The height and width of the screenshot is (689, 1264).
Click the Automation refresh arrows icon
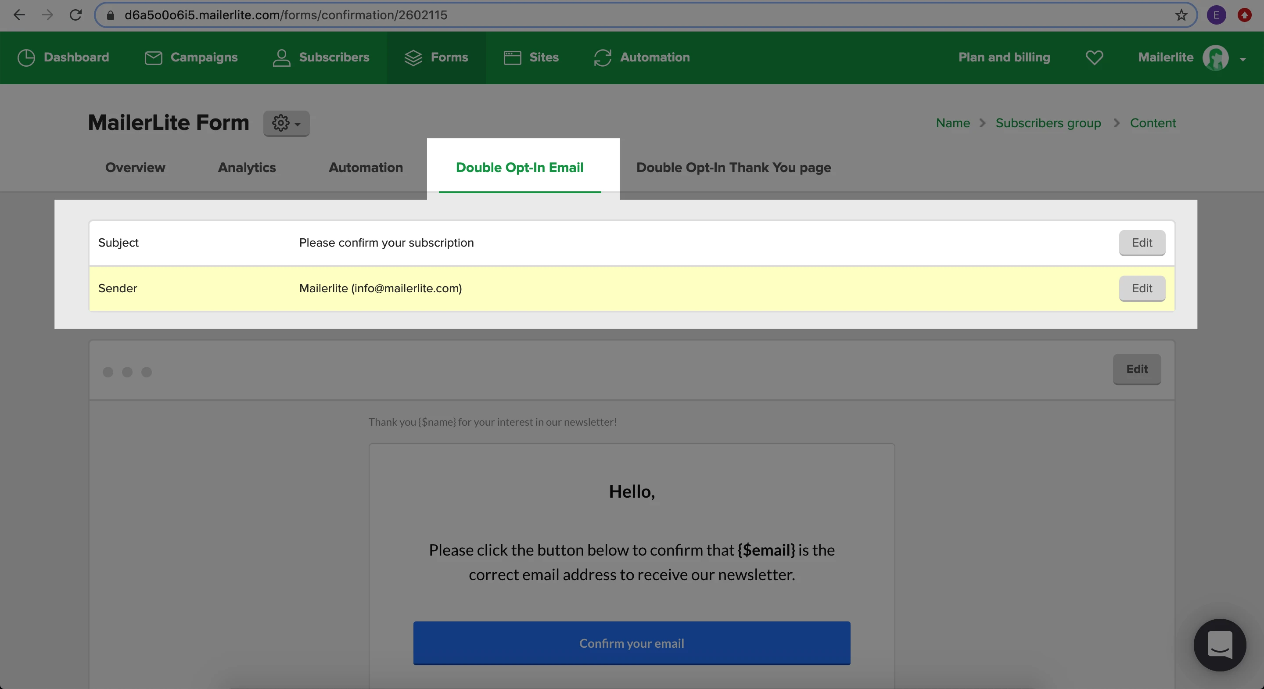click(603, 58)
